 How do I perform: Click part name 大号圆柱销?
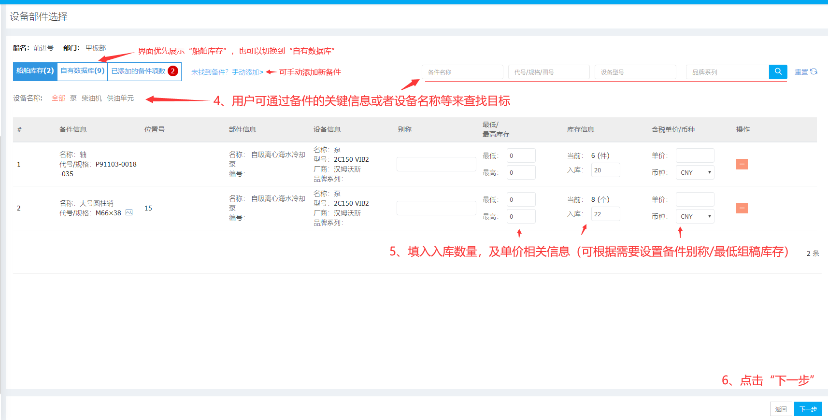97,203
